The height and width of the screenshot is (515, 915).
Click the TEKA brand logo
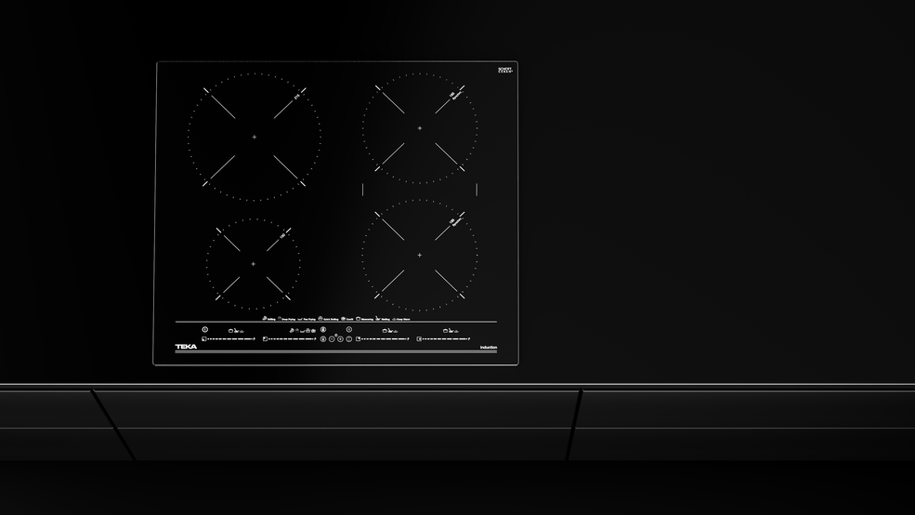tap(186, 348)
